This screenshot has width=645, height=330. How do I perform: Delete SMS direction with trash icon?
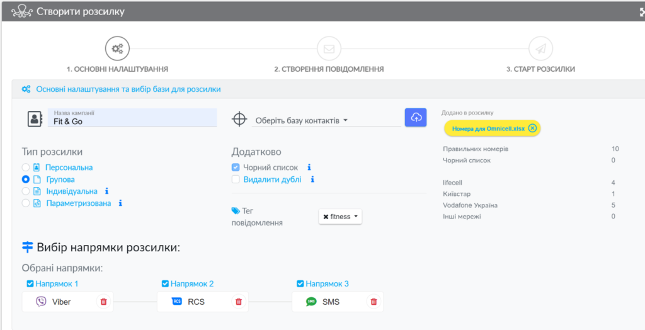[x=374, y=302]
